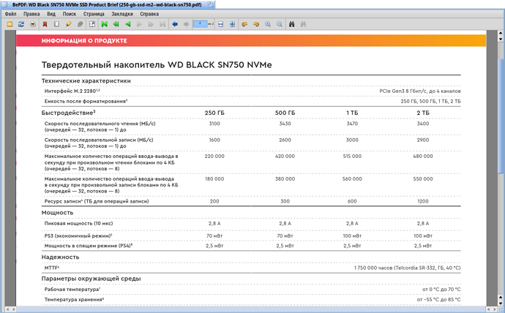This screenshot has height=313, width=505.
Task: Click 'Параметры окружающей среды' heading
Action: (91, 279)
